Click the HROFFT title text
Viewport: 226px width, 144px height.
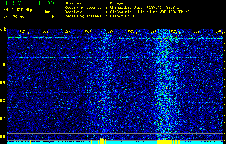tap(23, 3)
